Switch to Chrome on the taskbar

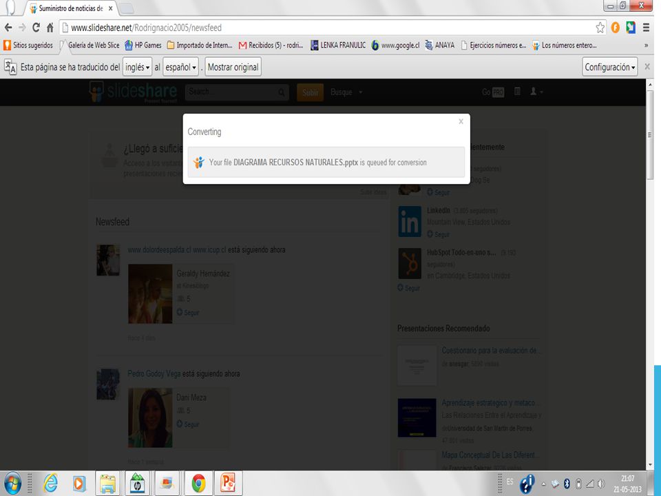tap(198, 484)
